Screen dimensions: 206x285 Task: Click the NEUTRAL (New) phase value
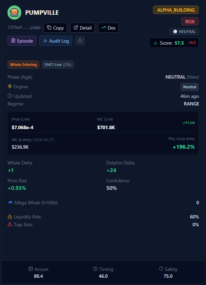(x=182, y=77)
